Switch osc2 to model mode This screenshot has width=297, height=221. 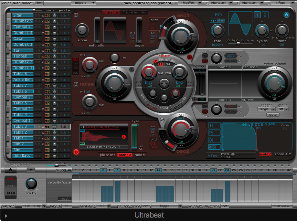[140, 155]
